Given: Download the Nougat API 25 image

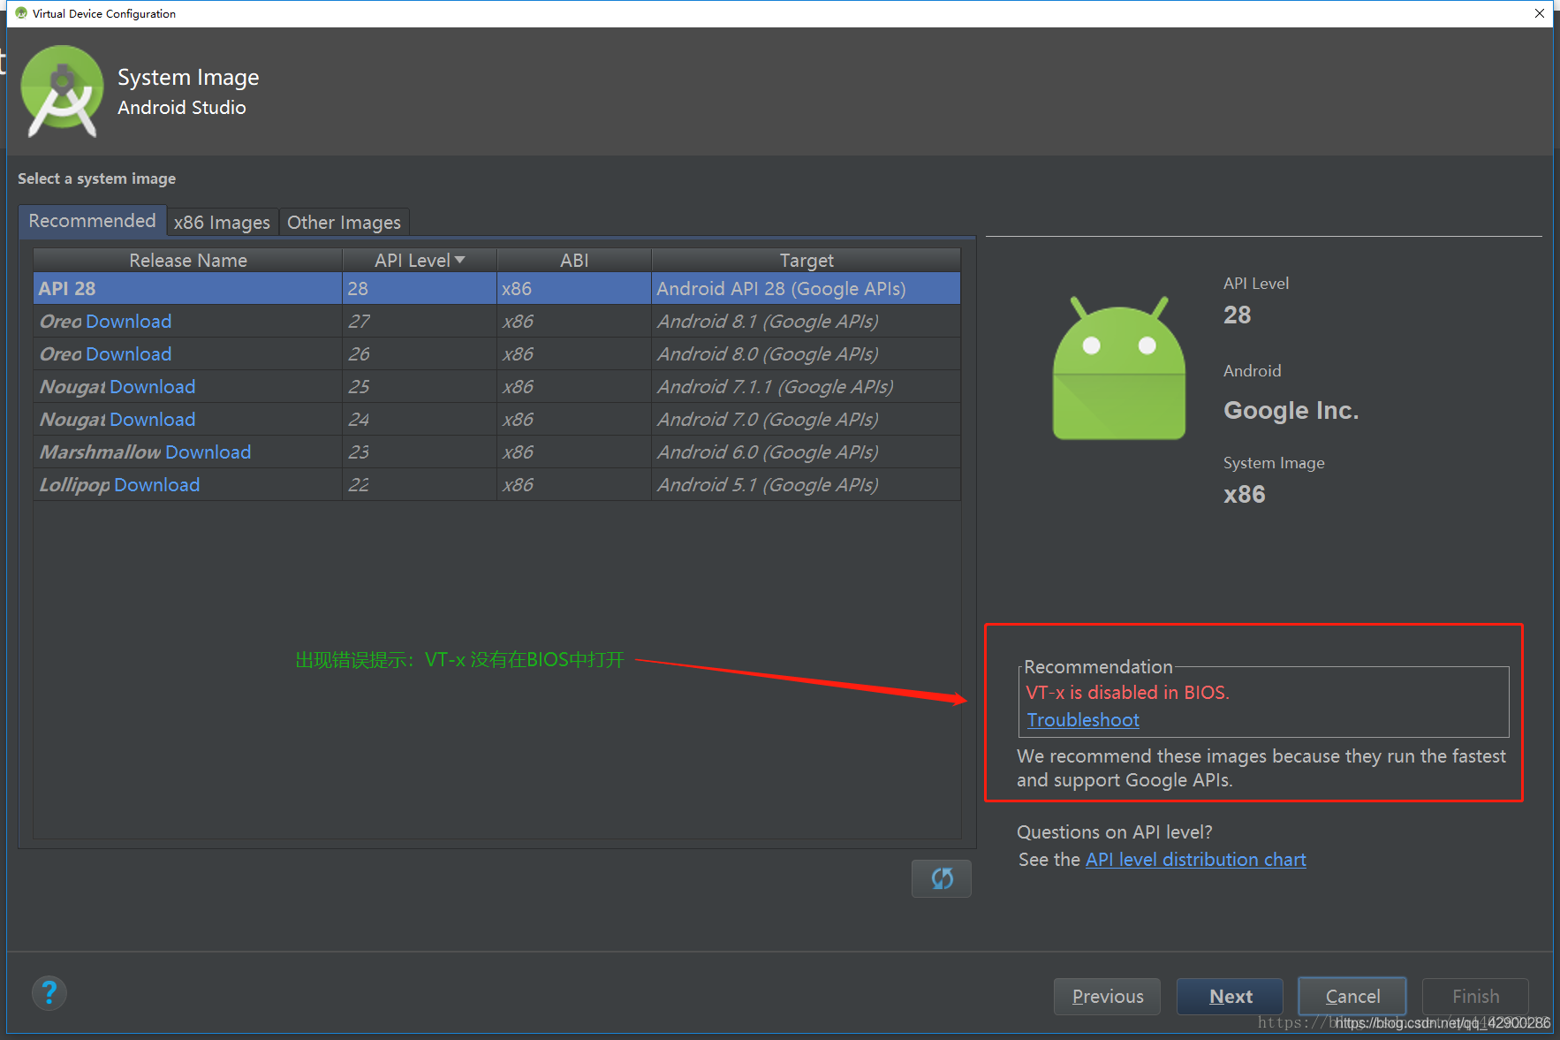Looking at the screenshot, I should click(153, 387).
